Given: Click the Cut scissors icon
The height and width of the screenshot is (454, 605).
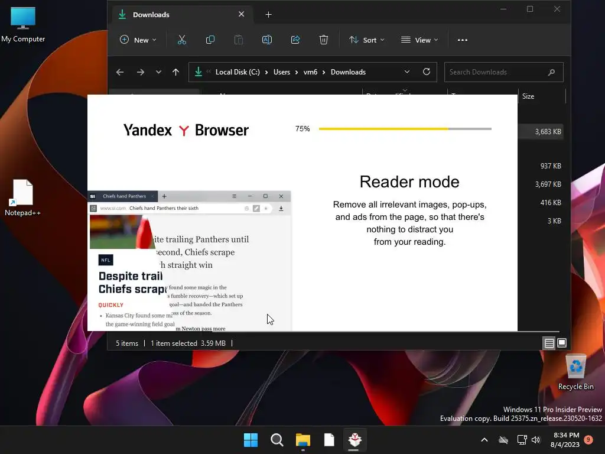Looking at the screenshot, I should (x=182, y=40).
